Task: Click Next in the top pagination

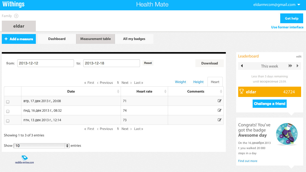Action: (x=127, y=83)
